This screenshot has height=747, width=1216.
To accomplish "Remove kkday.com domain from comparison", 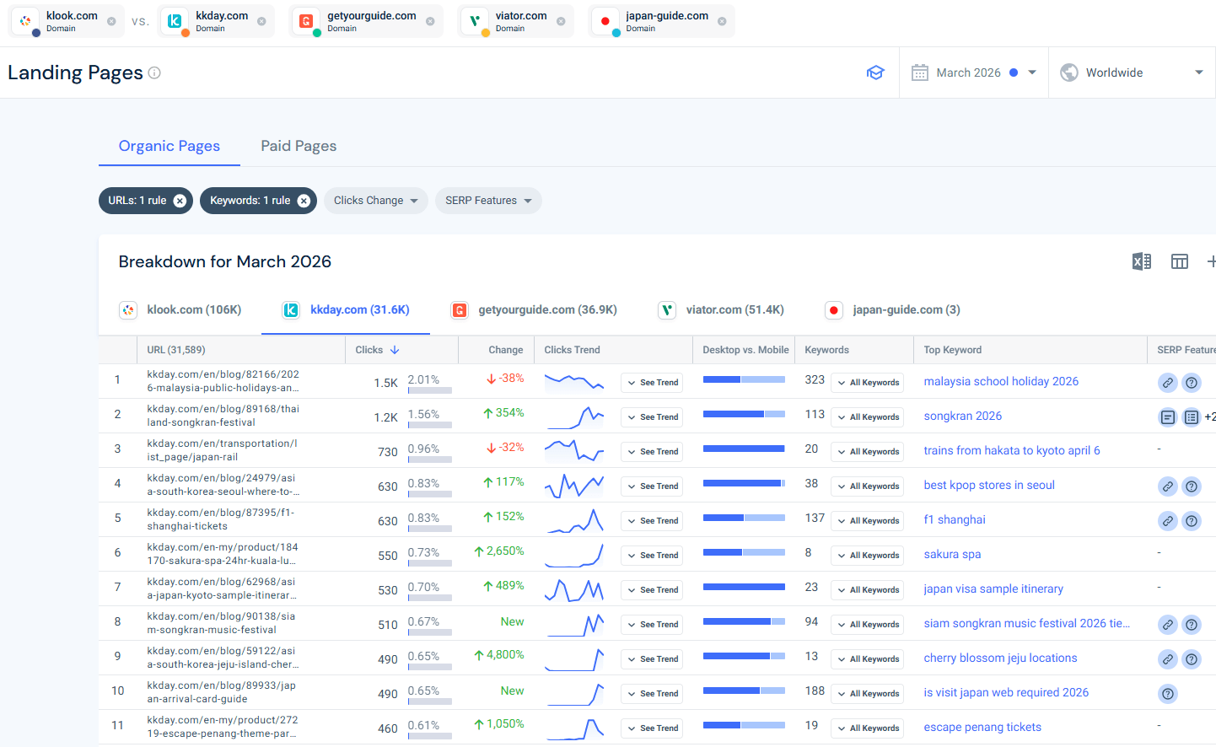I will click(261, 22).
